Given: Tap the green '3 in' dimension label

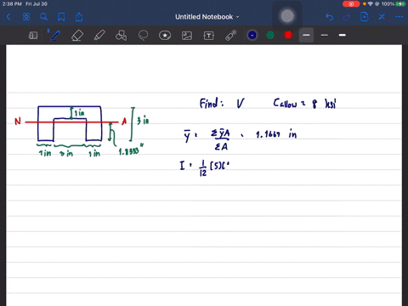Looking at the screenshot, I should point(143,121).
